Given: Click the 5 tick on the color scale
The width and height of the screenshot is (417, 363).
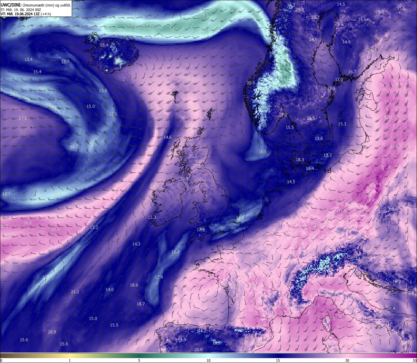Looking at the screenshot, I should (x=139, y=360).
